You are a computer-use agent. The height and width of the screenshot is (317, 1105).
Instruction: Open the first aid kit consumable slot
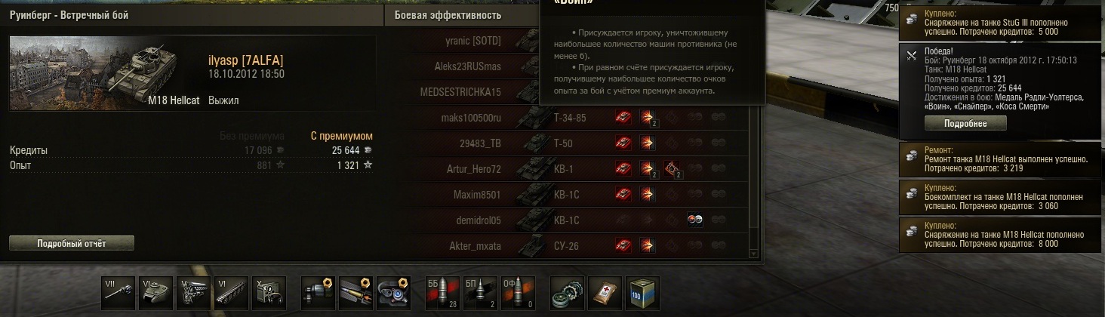[604, 291]
